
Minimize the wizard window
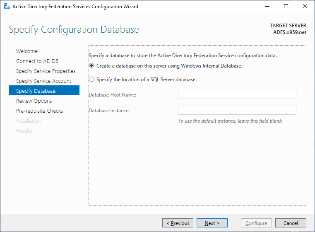pos(267,7)
